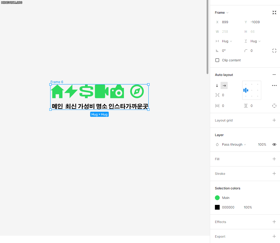Image resolution: width=280 pixels, height=243 pixels.
Task: Click the Export section label
Action: (220, 236)
